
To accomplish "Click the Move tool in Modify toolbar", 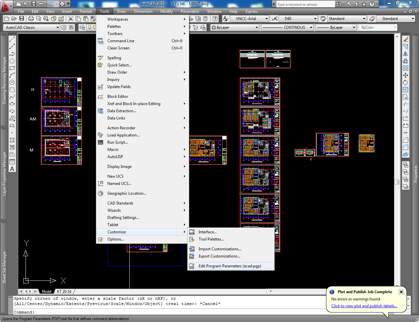I will coord(406,75).
